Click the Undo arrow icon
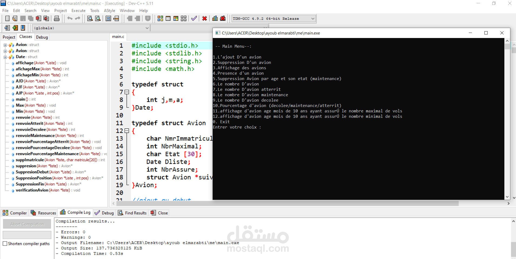 tap(70, 18)
